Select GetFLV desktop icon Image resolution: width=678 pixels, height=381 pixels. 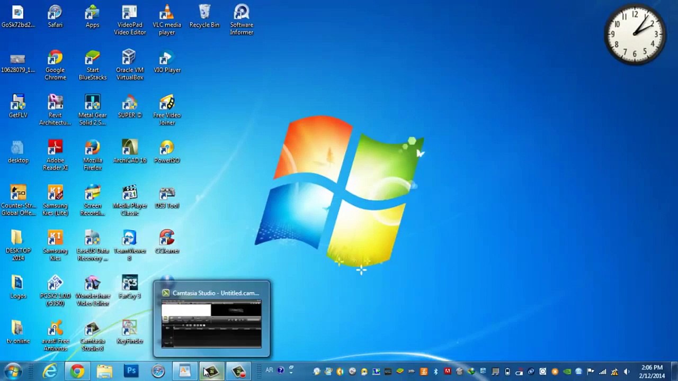[18, 106]
